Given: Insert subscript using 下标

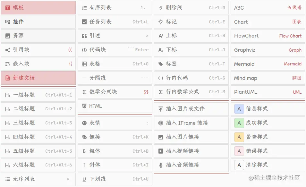Looking at the screenshot, I should coord(191,50).
